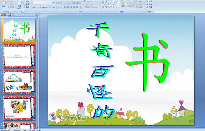This screenshot has height=131, width=205.
Task: Click the Increase Indent icon
Action: (x=77, y=3)
